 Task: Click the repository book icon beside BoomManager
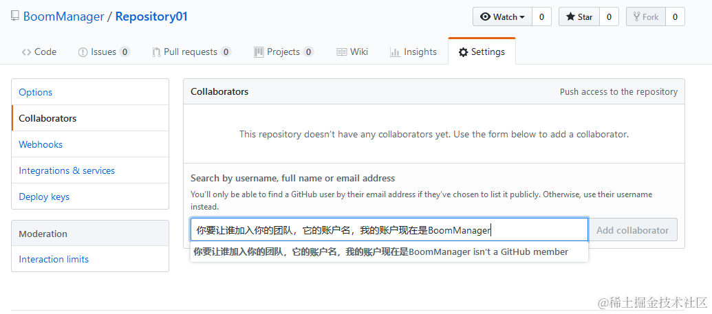point(15,16)
